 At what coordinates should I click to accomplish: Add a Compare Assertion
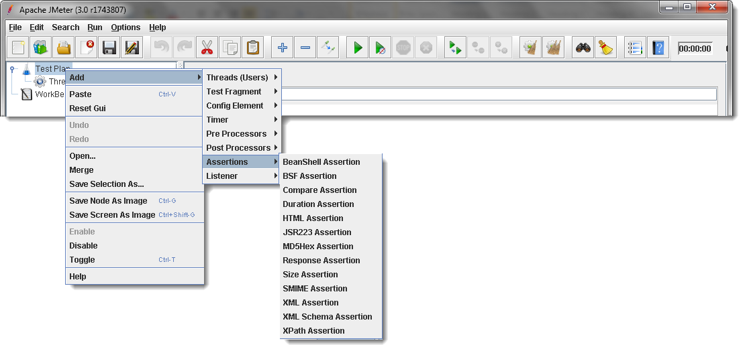(x=331, y=190)
